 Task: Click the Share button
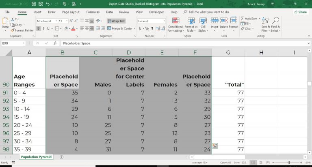point(300,12)
